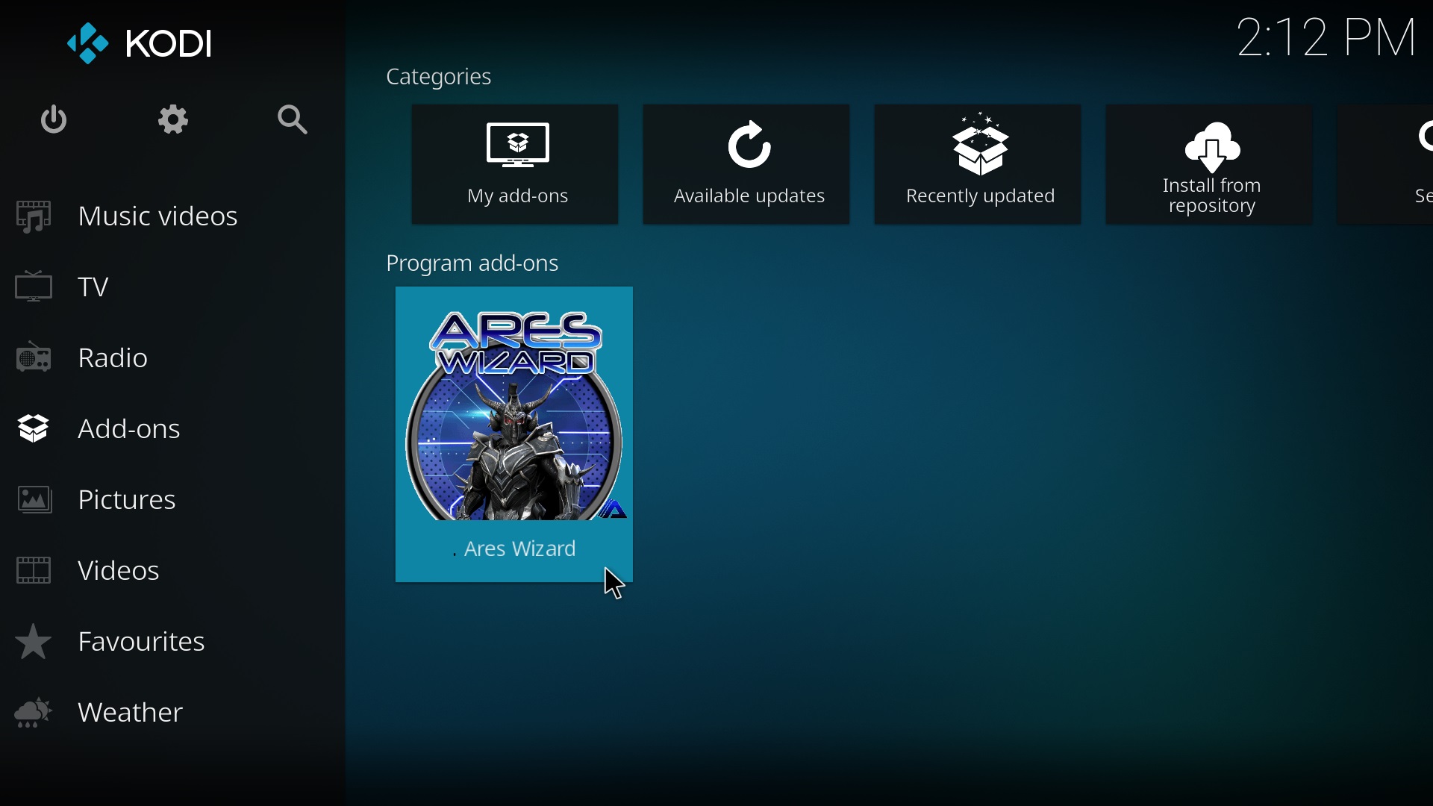1433x806 pixels.
Task: Open the Install from repository tile
Action: coord(1210,165)
